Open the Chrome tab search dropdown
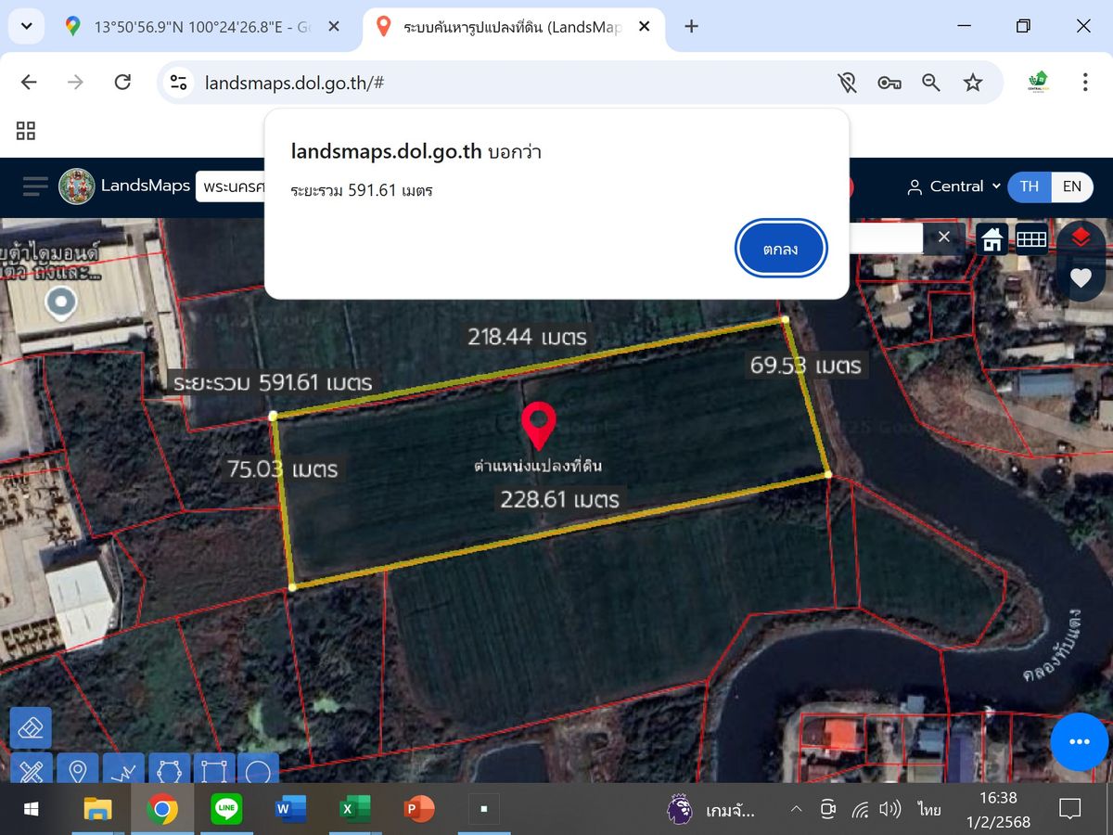1113x835 pixels. coord(27,26)
